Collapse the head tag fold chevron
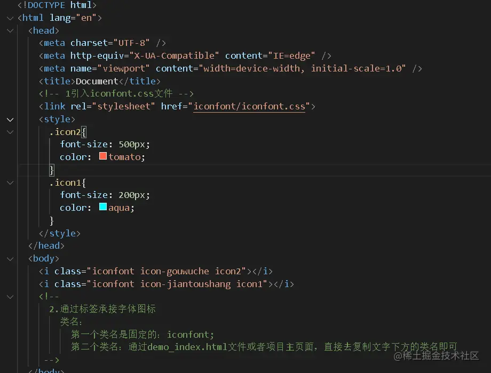This screenshot has width=491, height=373. pyautogui.click(x=10, y=31)
